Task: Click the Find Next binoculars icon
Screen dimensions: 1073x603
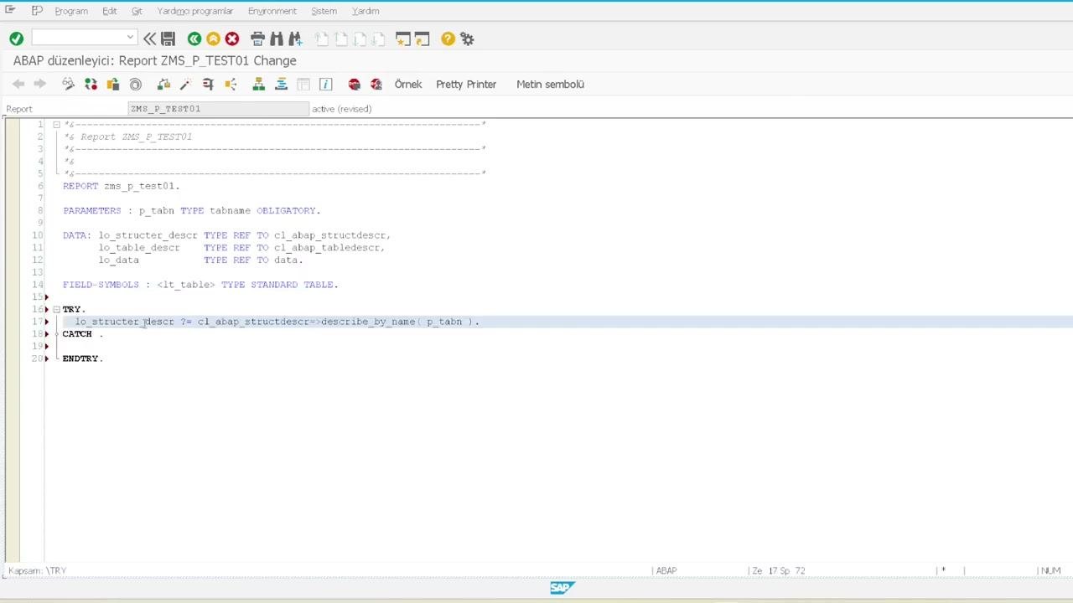Action: coord(295,39)
